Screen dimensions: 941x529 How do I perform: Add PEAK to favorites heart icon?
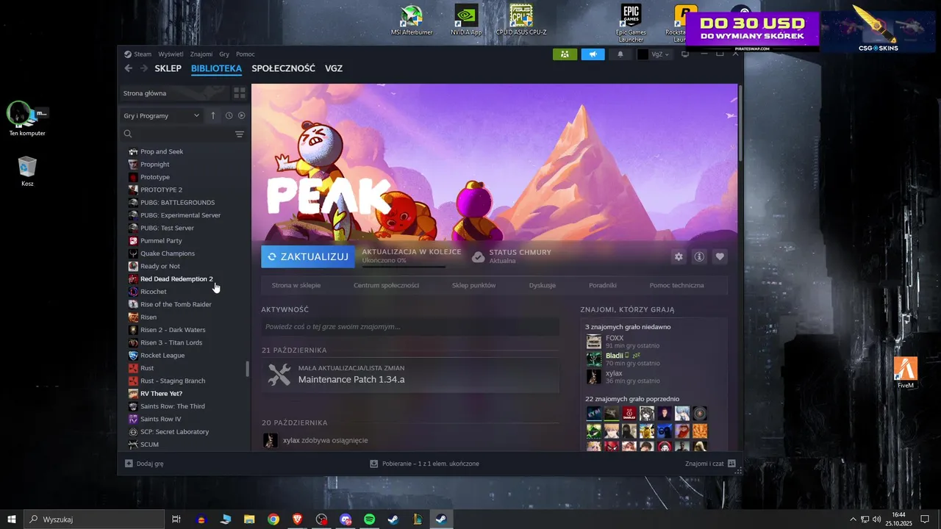coord(720,256)
